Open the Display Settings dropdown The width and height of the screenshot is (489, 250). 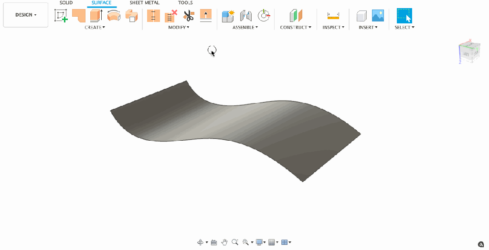261,242
